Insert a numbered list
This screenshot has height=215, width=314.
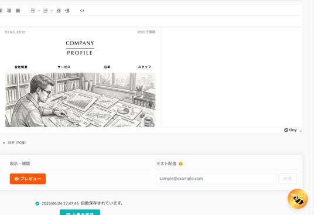(x=46, y=11)
